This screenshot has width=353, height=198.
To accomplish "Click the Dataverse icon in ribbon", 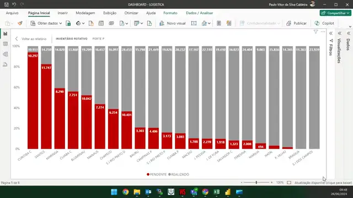I will pos(111,23).
